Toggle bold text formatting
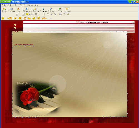This screenshot has width=139, height=128. click(36, 14)
